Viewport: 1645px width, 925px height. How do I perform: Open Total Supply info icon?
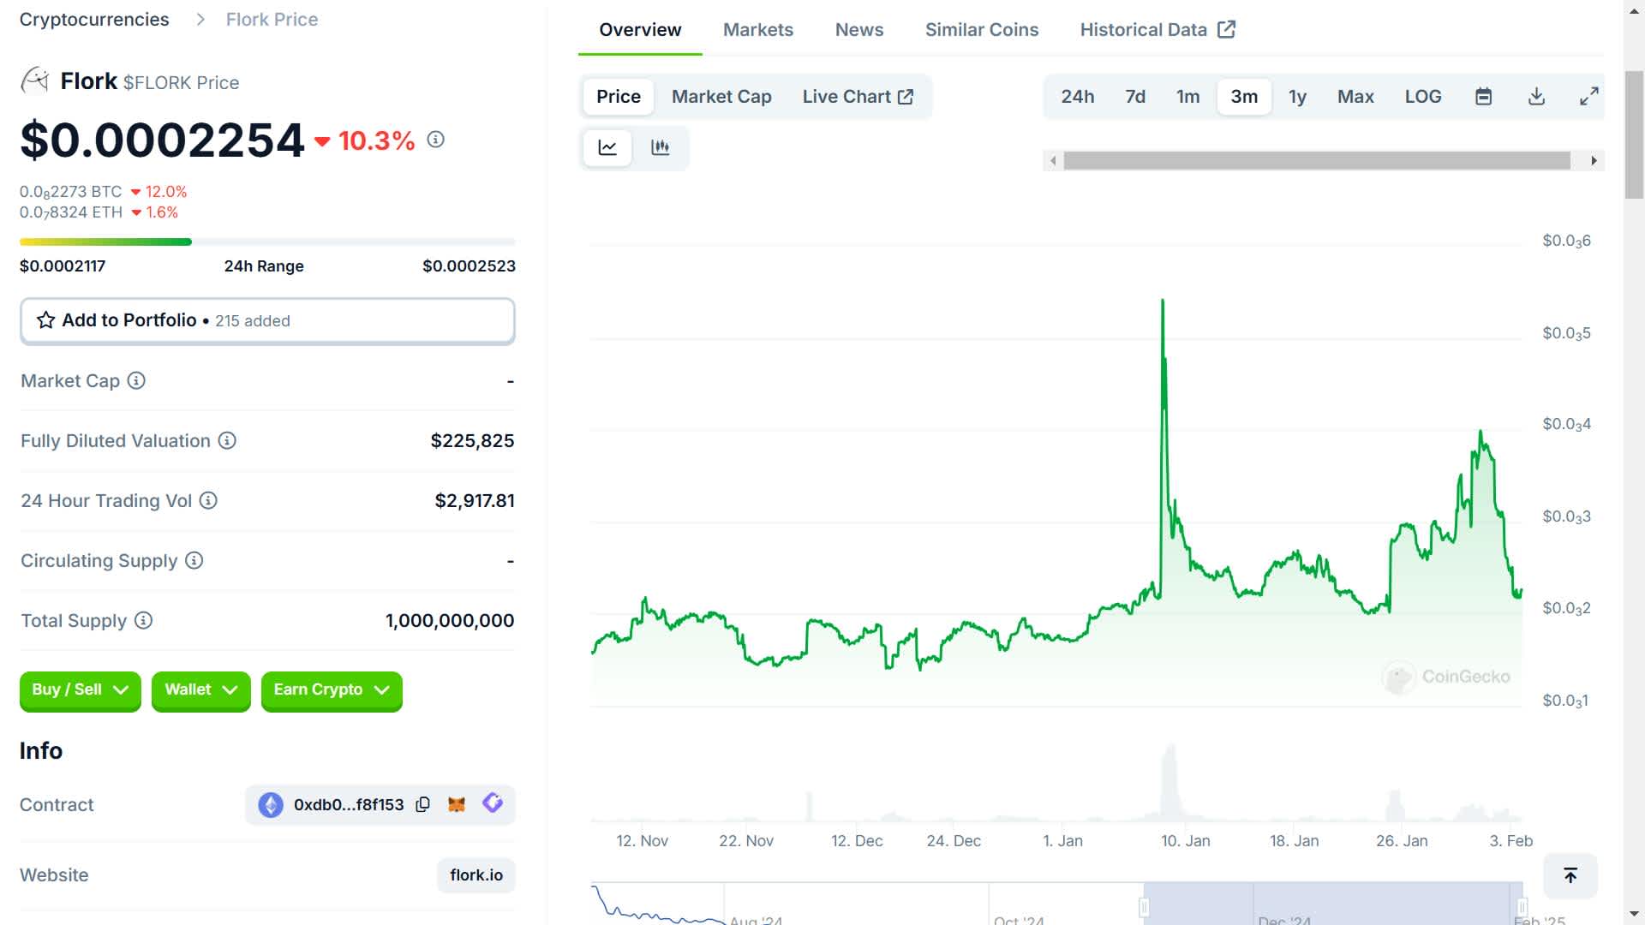(144, 620)
